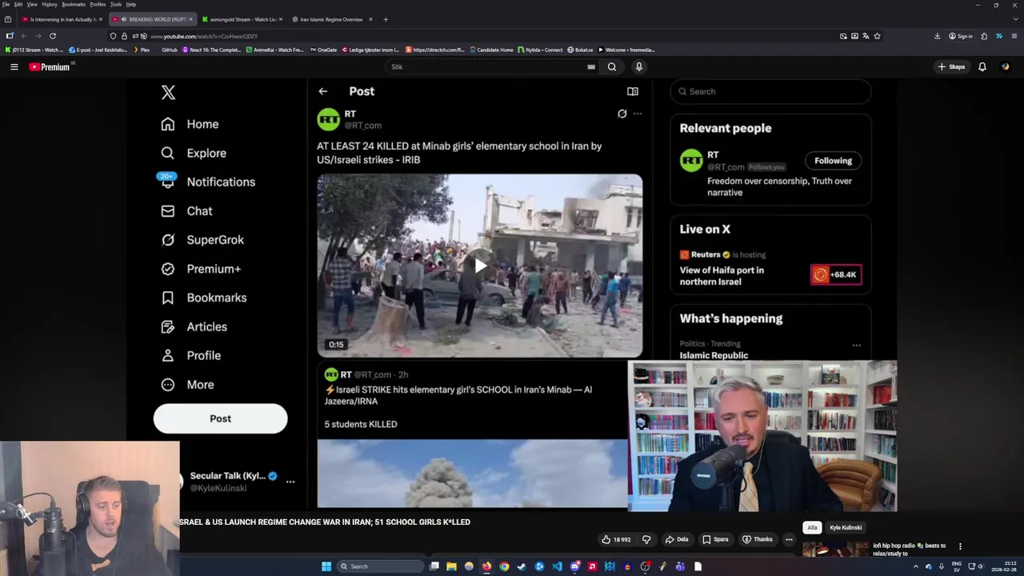The height and width of the screenshot is (576, 1024).
Task: Open the Windows Start menu
Action: click(326, 566)
